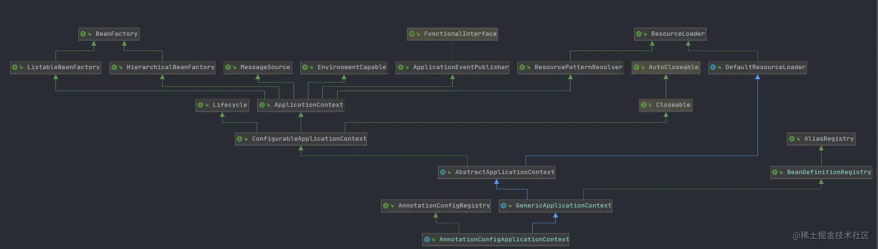Select the ConfigurableApplicationContext node

(x=301, y=139)
